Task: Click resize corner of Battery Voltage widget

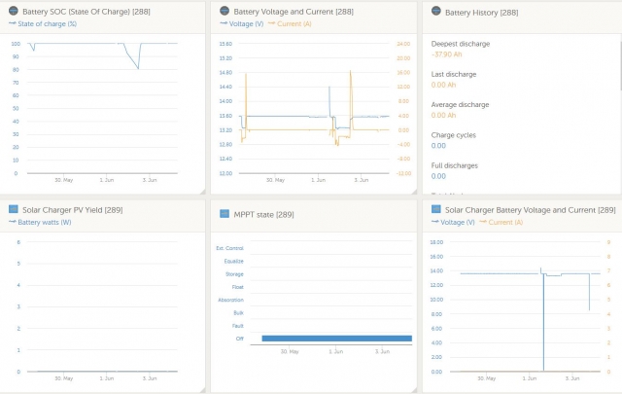Action: (414, 191)
